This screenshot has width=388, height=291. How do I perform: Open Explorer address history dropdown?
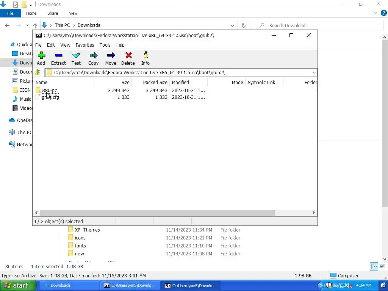[232, 25]
